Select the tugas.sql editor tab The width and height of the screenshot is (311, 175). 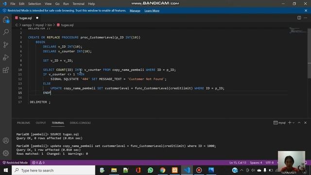(x=26, y=18)
